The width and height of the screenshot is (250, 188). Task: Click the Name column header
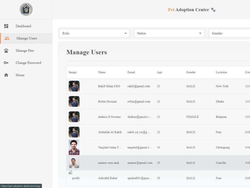(x=102, y=72)
